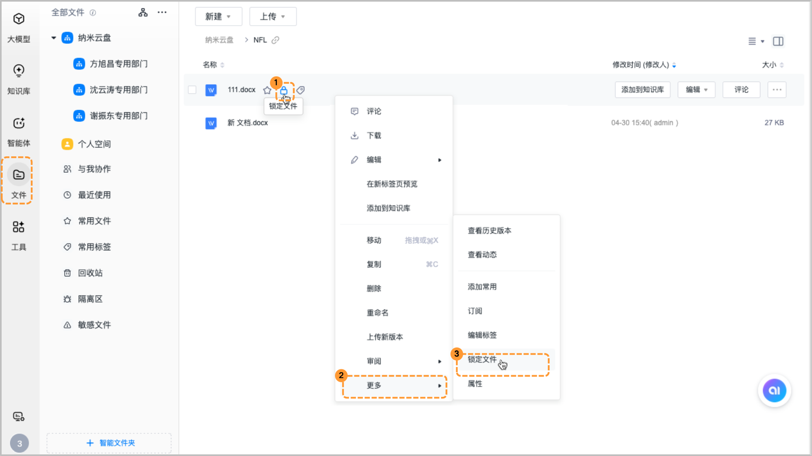Click the tag icon beside 111.docx

click(x=301, y=90)
